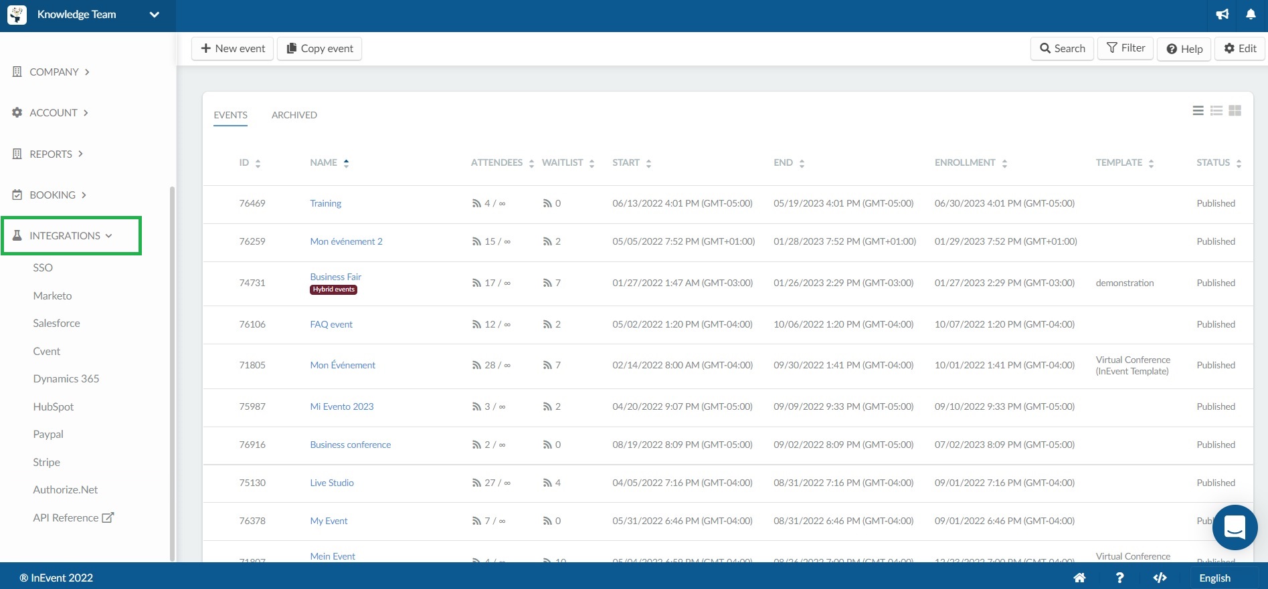Click attendees feed icon for My Event
The image size is (1268, 589).
point(476,521)
